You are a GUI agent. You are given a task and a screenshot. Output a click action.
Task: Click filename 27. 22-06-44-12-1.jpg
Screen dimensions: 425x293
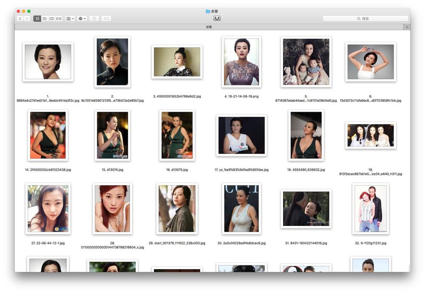coord(48,243)
